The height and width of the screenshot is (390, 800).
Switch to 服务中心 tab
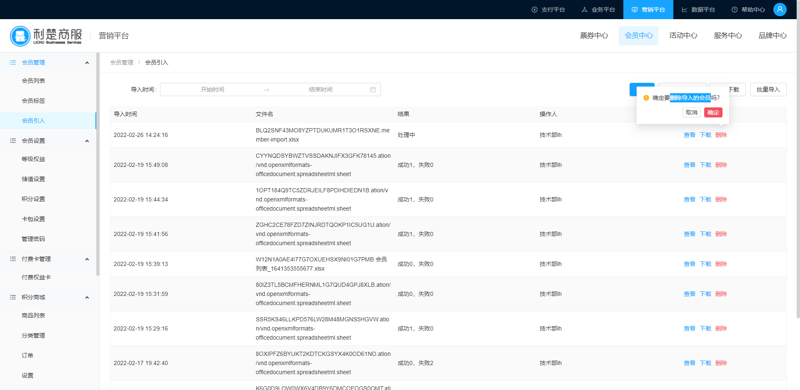728,36
